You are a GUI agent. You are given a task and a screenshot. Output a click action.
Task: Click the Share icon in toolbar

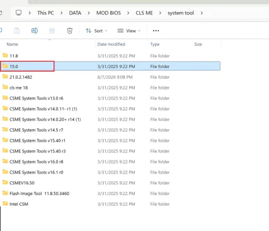[52, 31]
